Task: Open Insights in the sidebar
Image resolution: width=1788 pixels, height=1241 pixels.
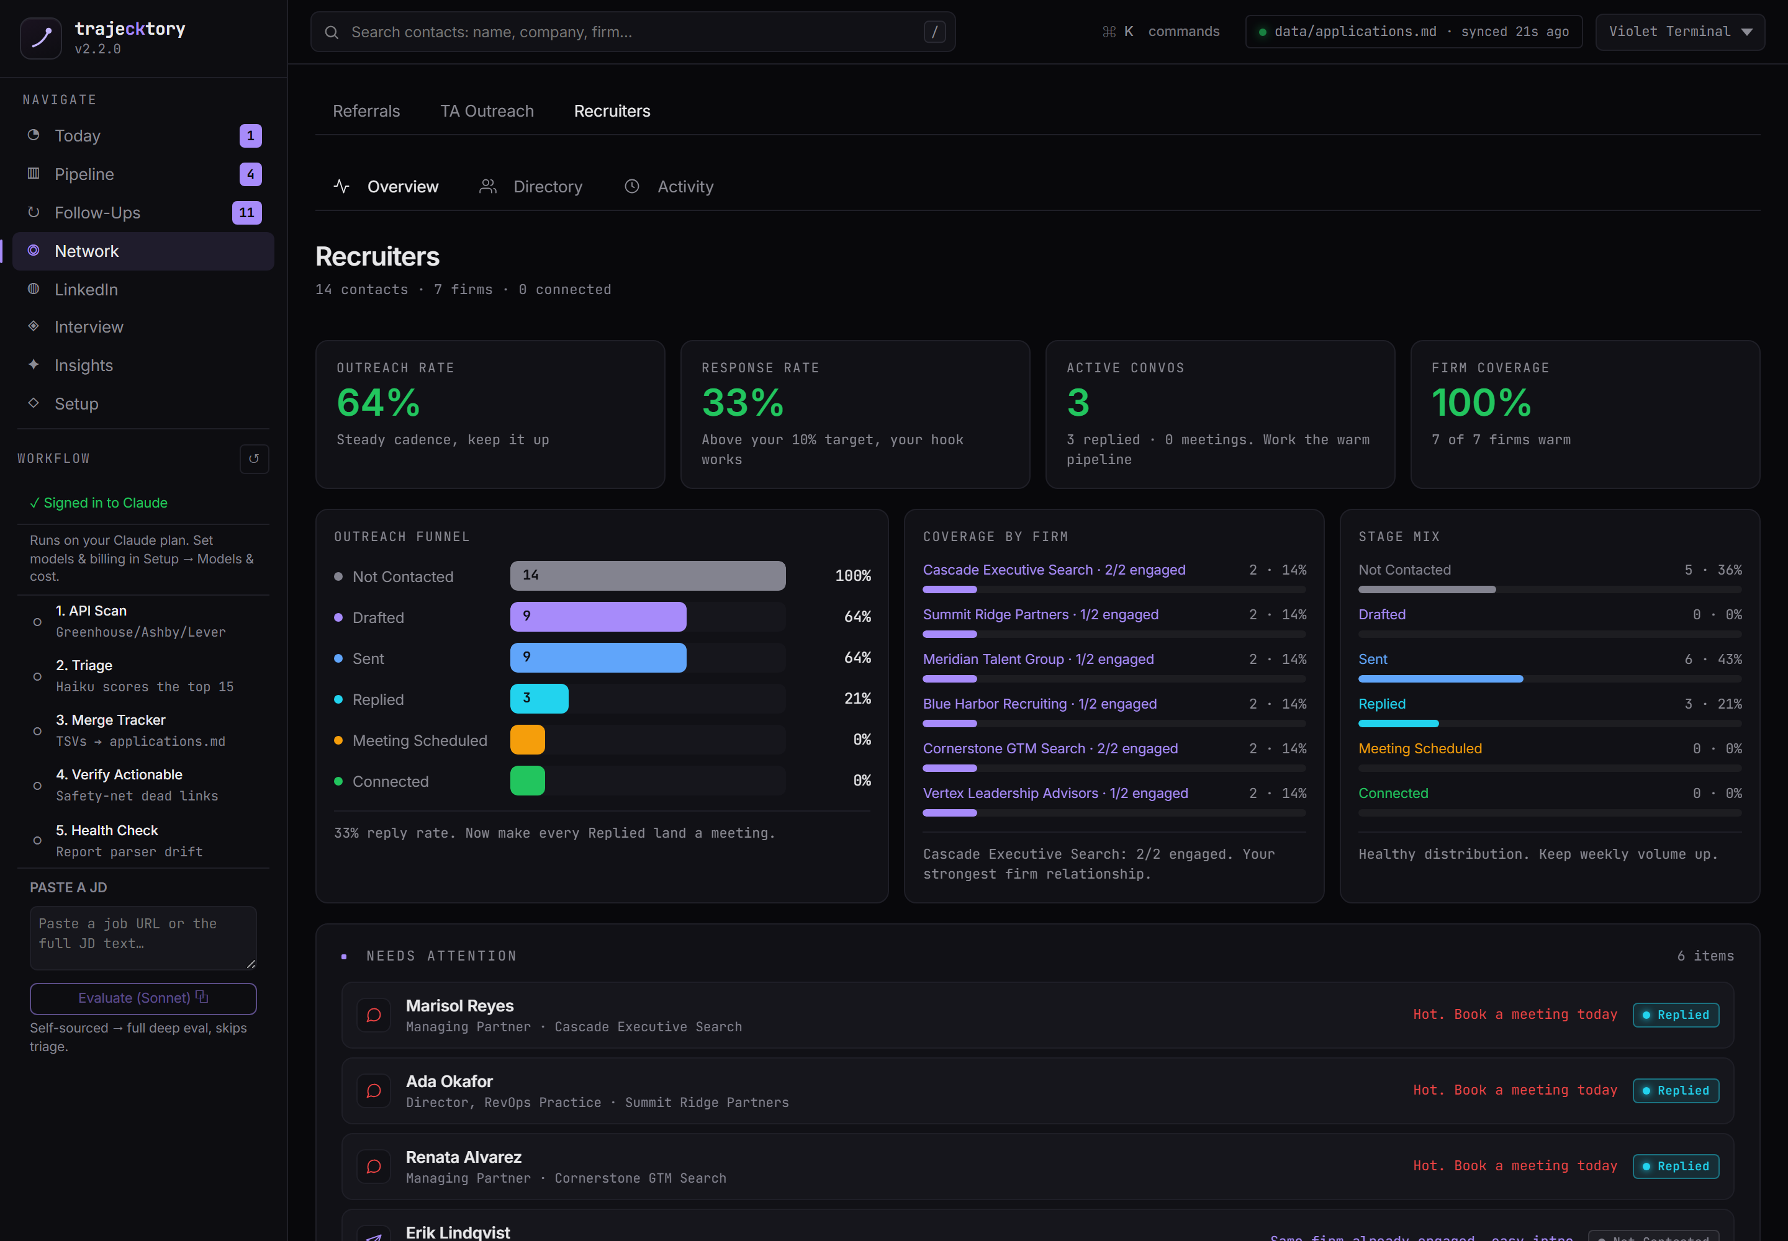Action: [143, 365]
